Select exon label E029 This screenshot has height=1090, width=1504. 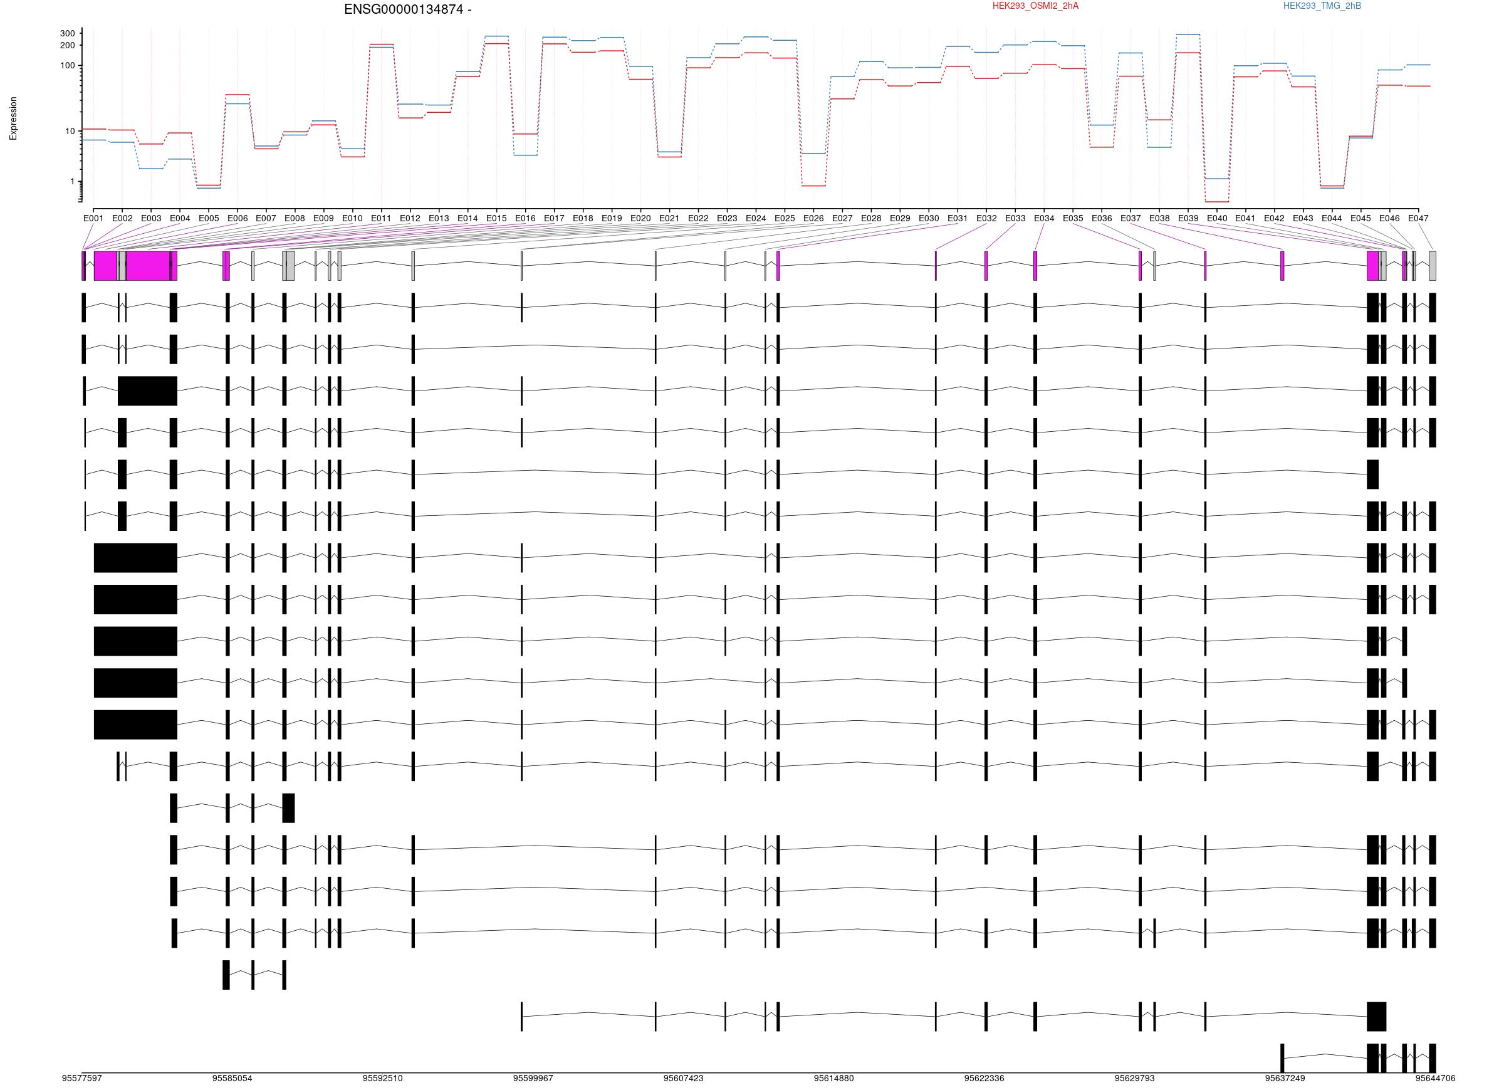coord(900,218)
